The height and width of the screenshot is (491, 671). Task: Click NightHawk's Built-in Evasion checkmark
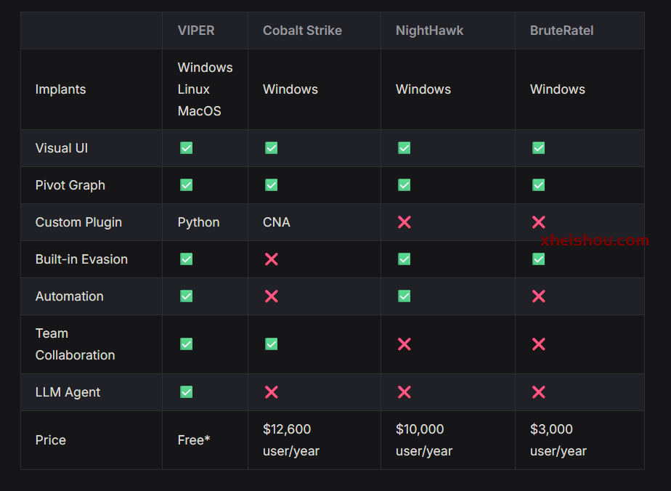point(404,259)
